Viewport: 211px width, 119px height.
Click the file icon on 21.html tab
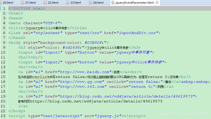tap(23, 2)
